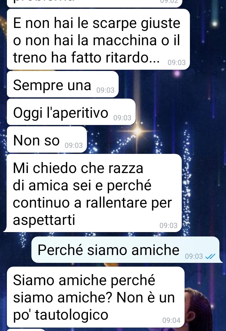Tap the 'Non so' message bubble
This screenshot has width=226, height=331.
[47, 139]
